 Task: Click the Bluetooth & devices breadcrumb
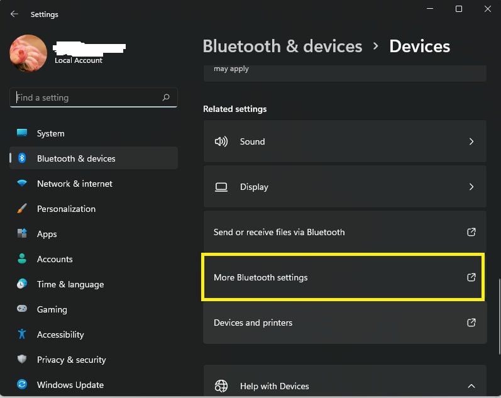[x=282, y=46]
